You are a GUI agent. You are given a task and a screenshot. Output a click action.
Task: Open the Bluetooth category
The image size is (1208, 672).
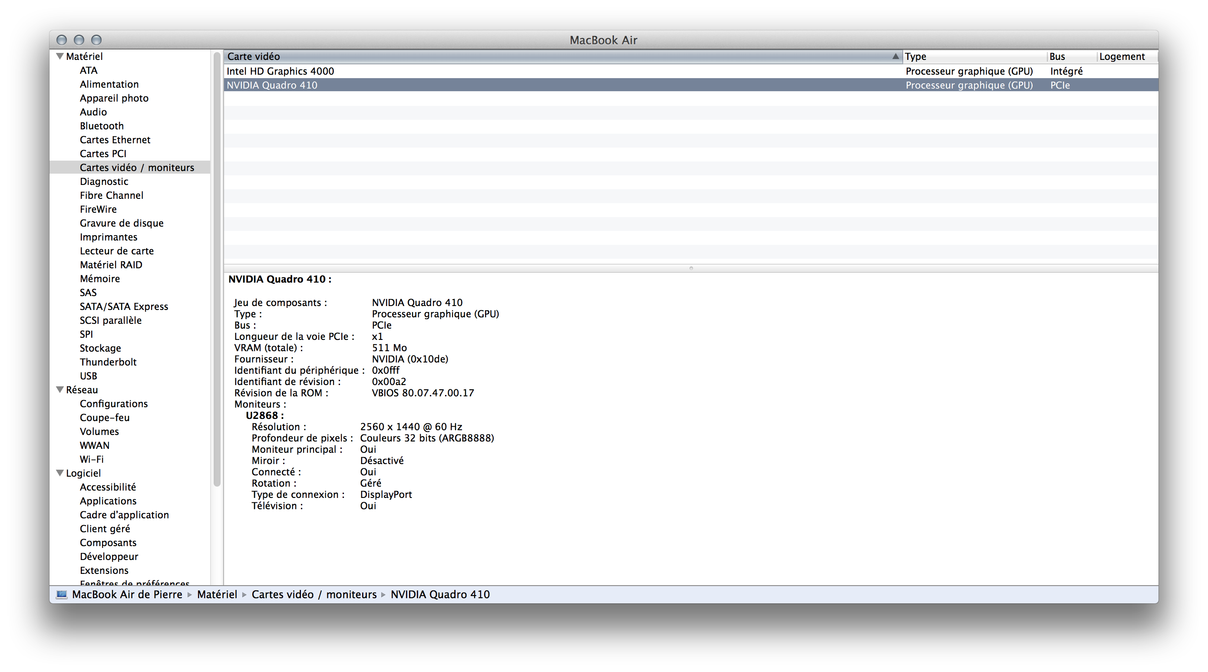click(102, 126)
